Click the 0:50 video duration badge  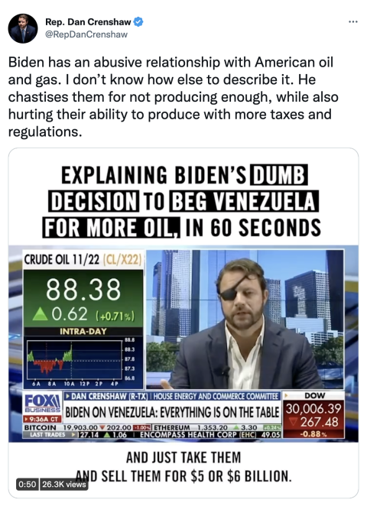(28, 485)
